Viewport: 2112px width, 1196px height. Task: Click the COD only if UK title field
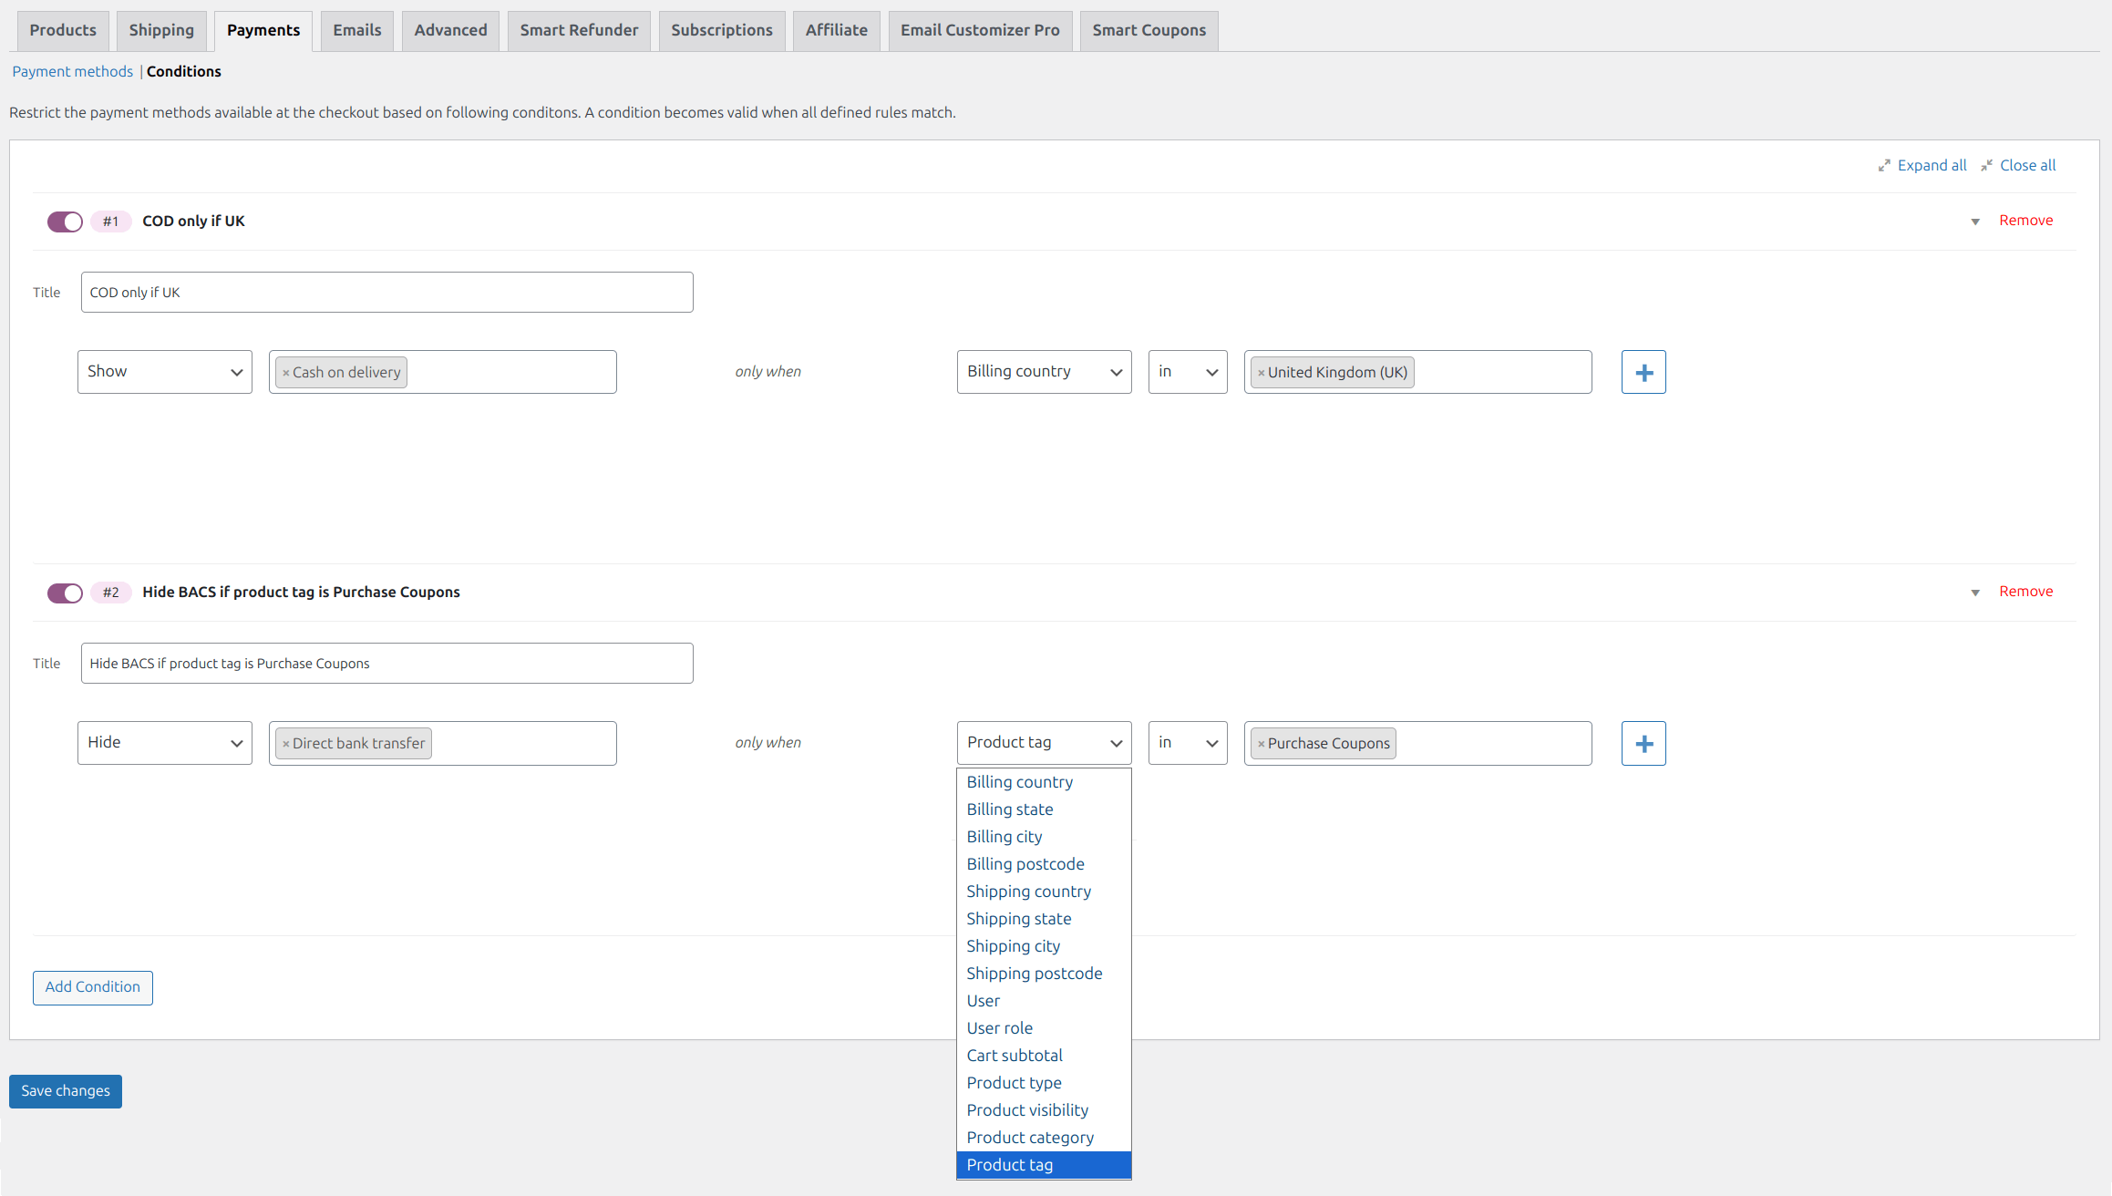point(386,292)
